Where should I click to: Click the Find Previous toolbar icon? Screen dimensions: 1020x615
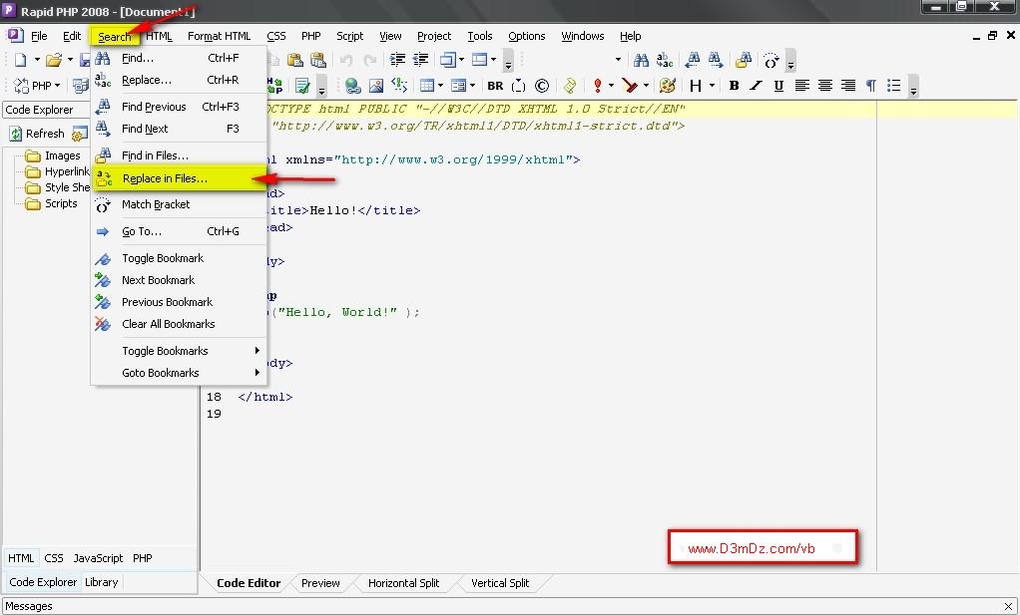tap(693, 61)
